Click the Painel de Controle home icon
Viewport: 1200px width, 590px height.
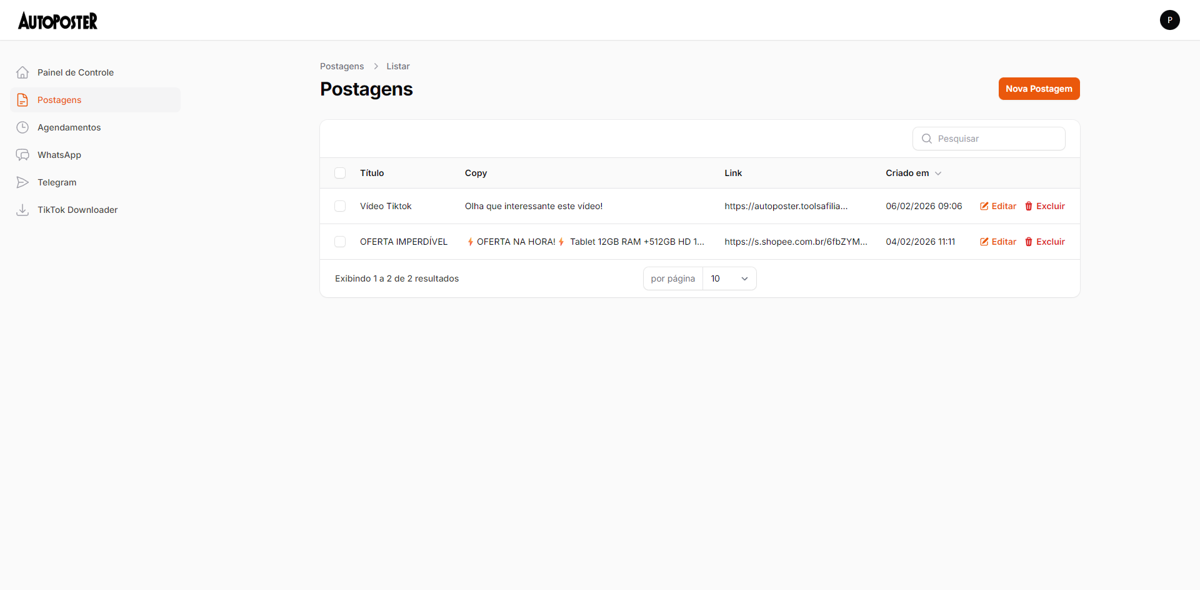22,72
